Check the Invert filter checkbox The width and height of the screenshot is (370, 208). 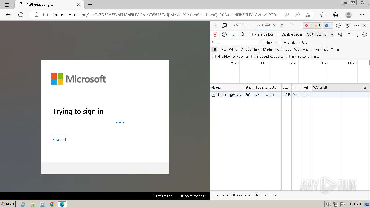coord(264,42)
